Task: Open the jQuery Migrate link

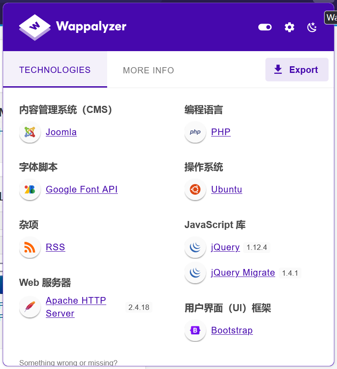Action: point(243,273)
